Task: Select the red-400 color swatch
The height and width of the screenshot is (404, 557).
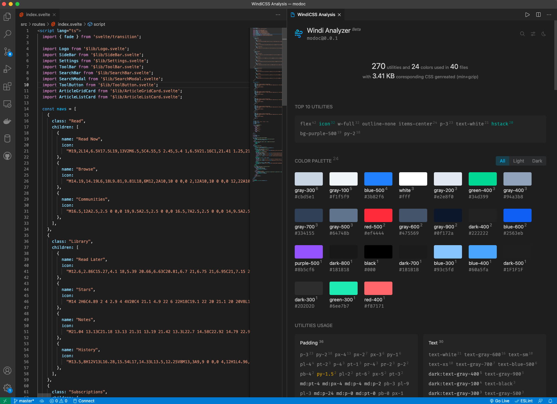Action: pos(378,288)
